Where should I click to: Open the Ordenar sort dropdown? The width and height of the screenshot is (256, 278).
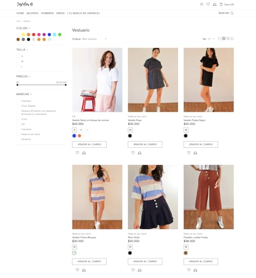[94, 39]
